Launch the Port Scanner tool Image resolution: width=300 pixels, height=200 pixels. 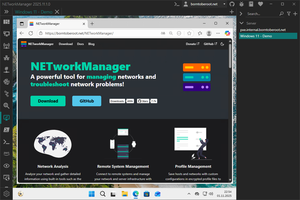(x=6, y=70)
